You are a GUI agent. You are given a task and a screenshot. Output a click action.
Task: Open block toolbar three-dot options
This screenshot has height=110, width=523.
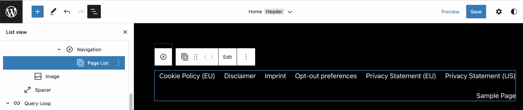pyautogui.click(x=246, y=57)
